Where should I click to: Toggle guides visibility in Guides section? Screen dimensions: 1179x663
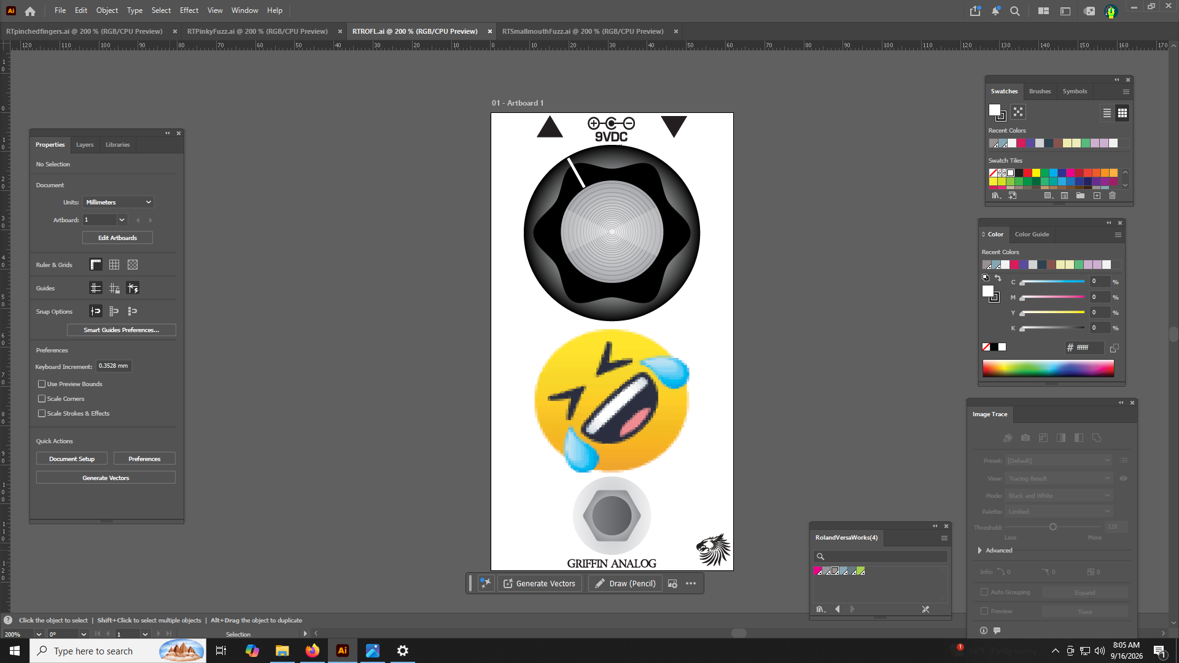tap(96, 288)
